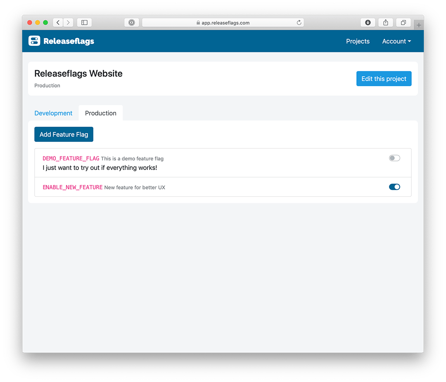Open a new tab with the plus button
This screenshot has height=382, width=446.
(419, 25)
